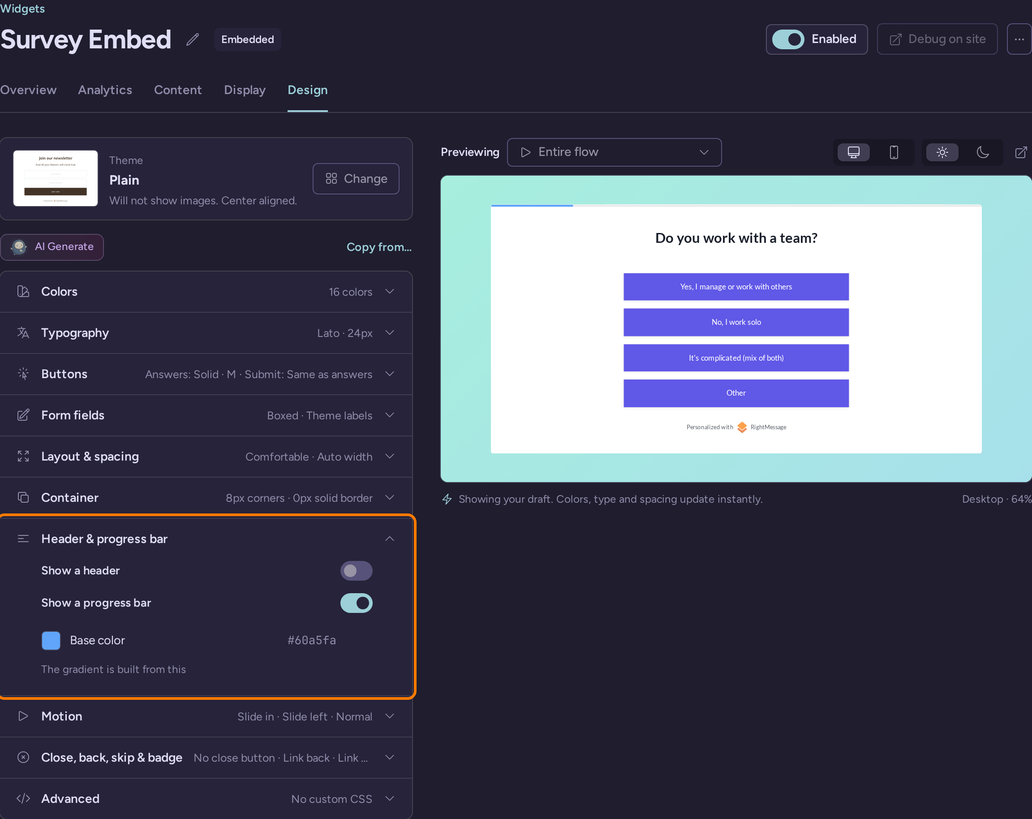Click the Container layers icon
Screen dimensions: 1032x819
coord(23,497)
